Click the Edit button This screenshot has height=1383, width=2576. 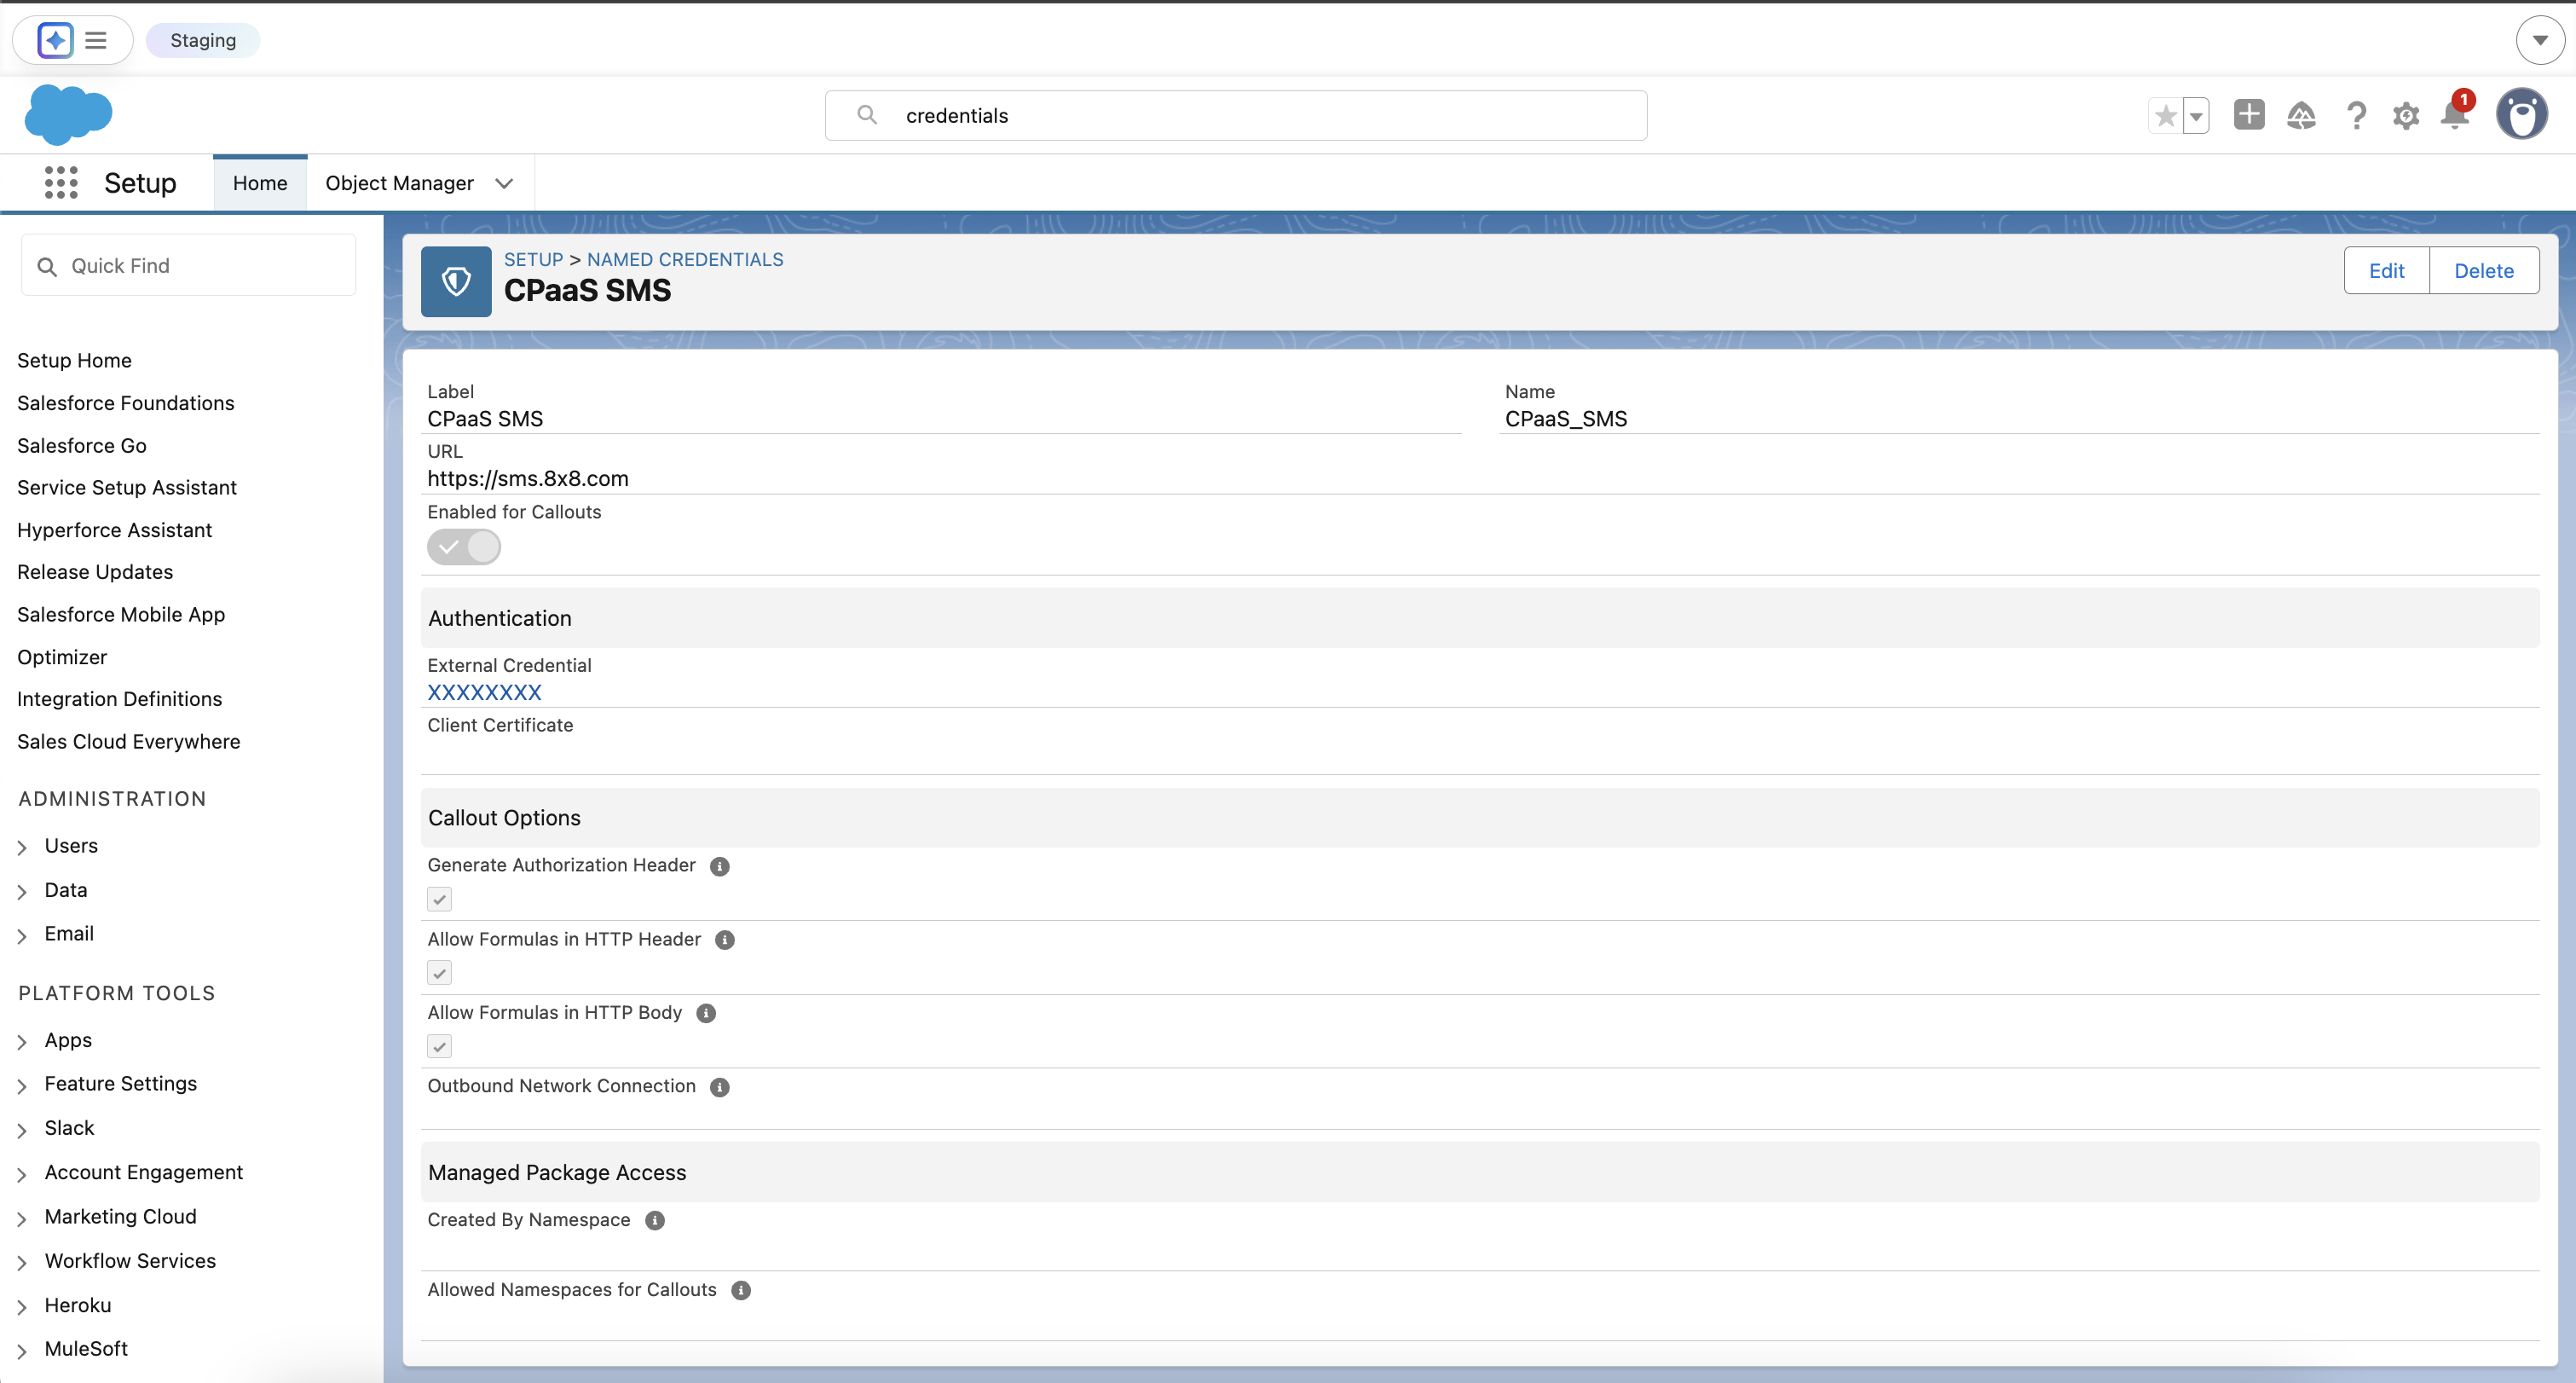tap(2386, 270)
